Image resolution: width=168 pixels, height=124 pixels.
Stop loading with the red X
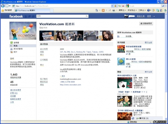point(123,6)
